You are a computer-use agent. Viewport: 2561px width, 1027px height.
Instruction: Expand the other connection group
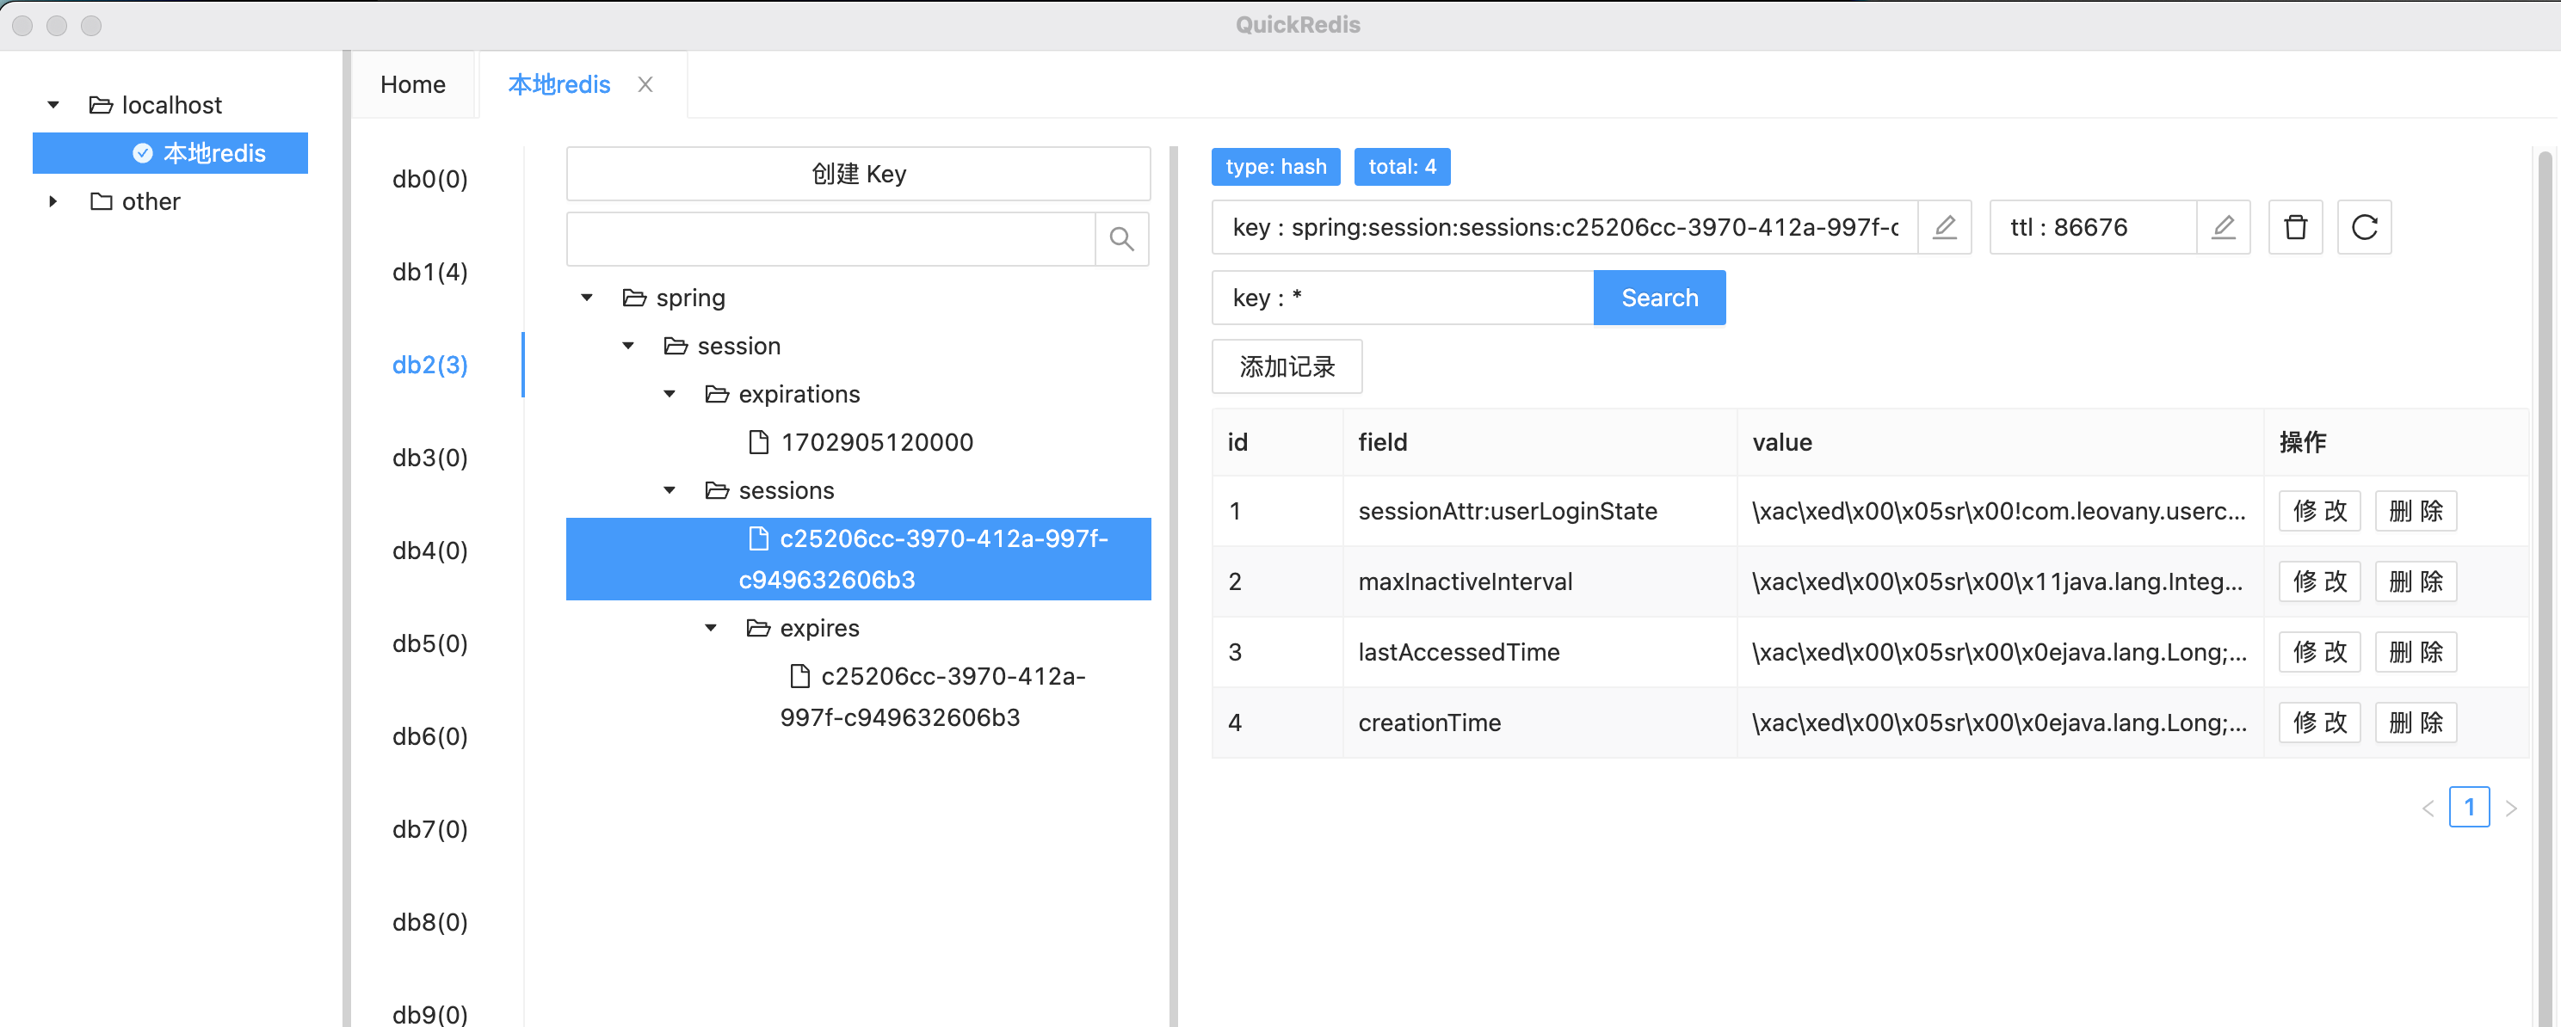click(53, 201)
